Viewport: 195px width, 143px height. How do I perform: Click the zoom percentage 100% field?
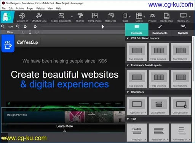pyautogui.click(x=10, y=26)
